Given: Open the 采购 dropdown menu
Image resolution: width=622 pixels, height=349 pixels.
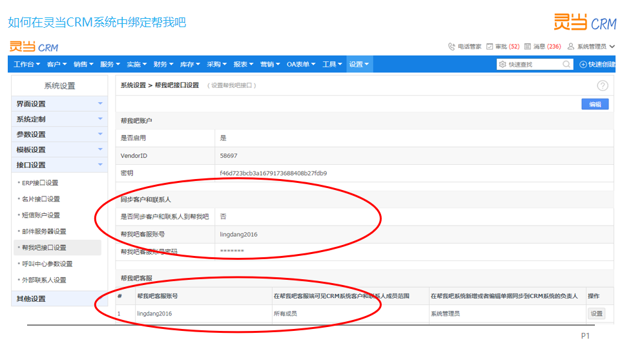Looking at the screenshot, I should click(x=216, y=65).
